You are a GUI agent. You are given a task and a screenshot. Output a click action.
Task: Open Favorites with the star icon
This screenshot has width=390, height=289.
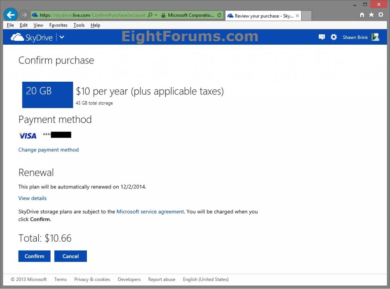tap(371, 15)
